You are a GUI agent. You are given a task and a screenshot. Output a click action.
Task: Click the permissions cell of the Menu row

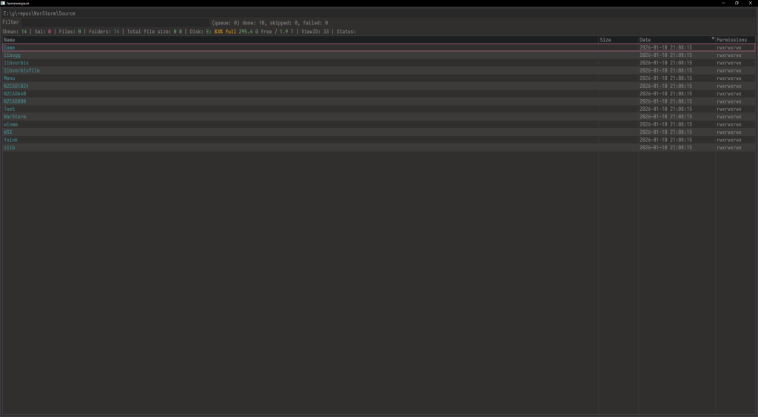(x=729, y=78)
